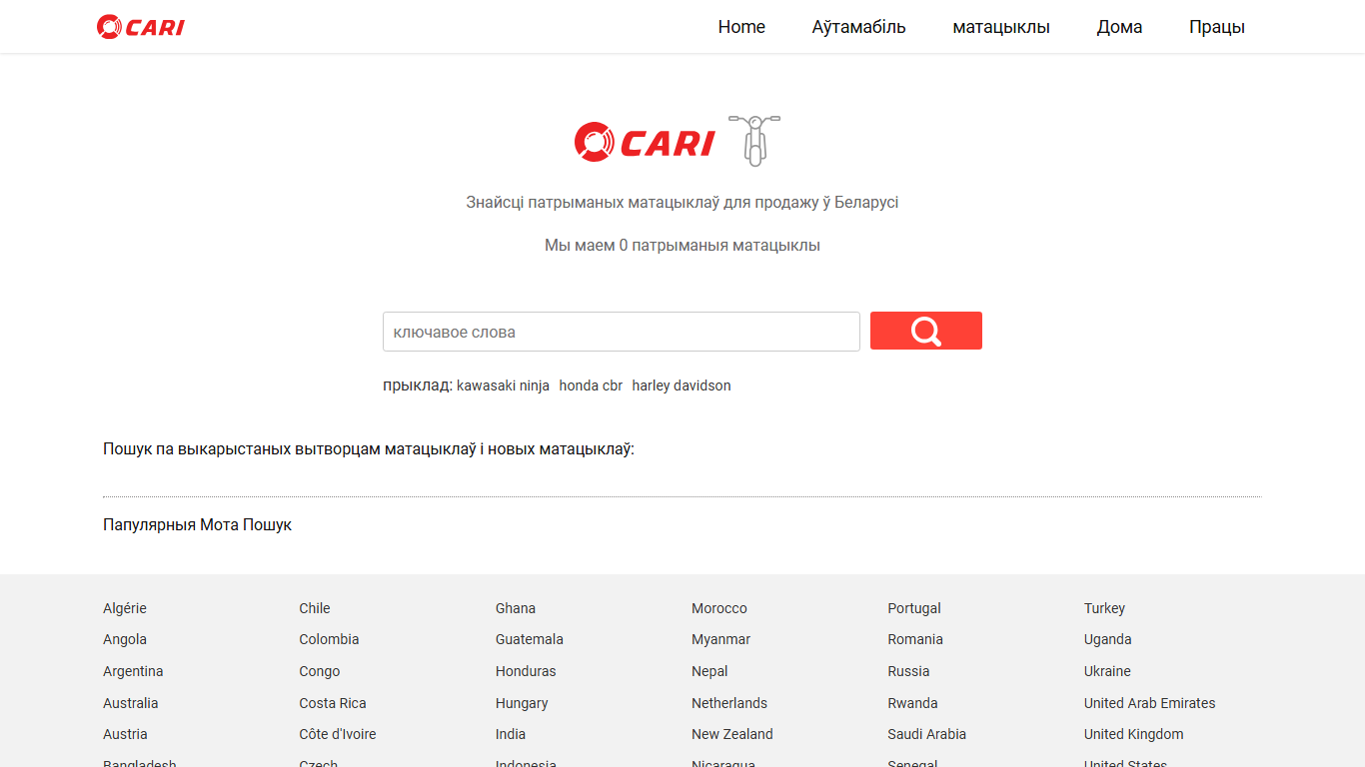Try the kawasaki ninja example search
Viewport: 1365px width, 767px height.
point(503,385)
